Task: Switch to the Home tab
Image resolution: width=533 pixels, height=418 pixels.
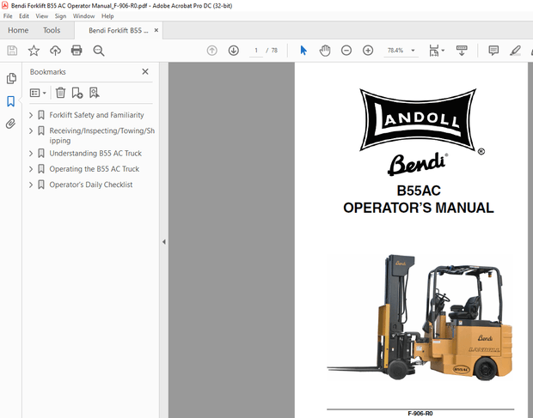Action: pyautogui.click(x=18, y=30)
